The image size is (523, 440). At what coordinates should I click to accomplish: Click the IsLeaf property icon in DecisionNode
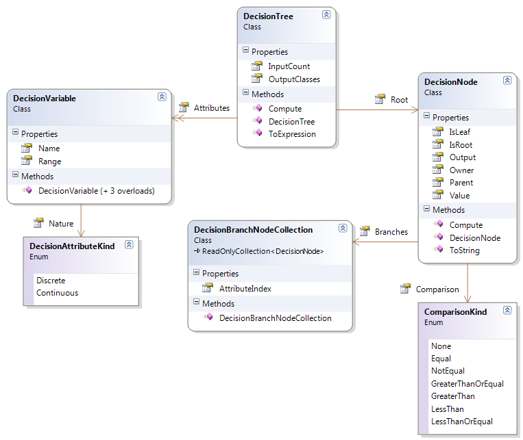[437, 131]
